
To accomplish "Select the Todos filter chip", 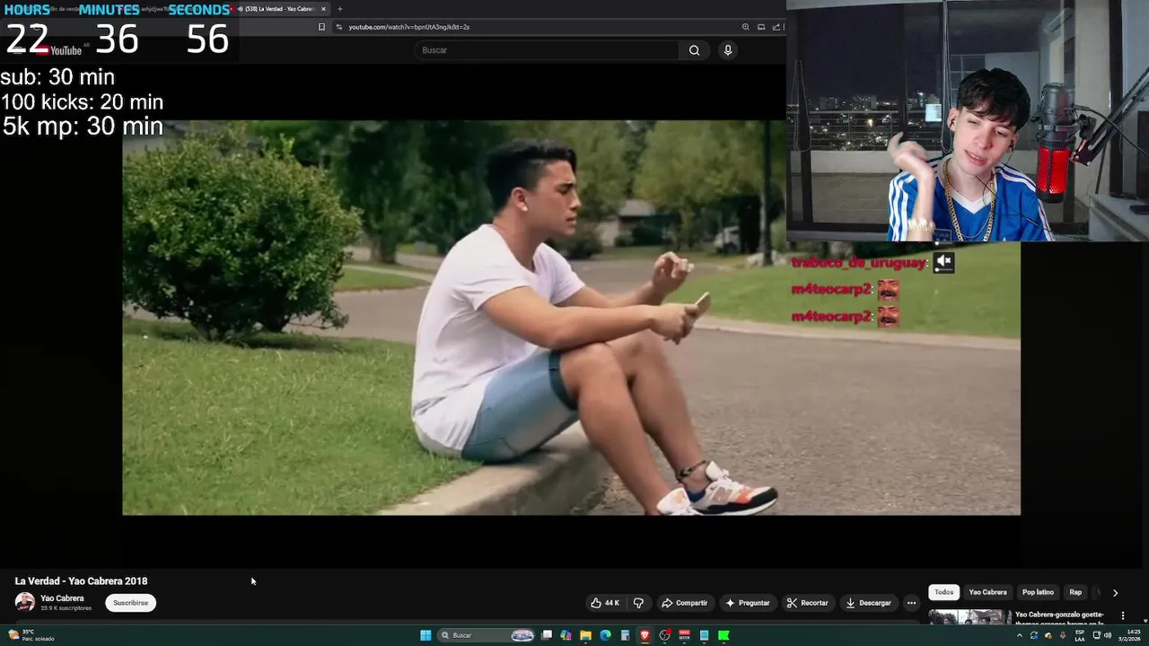I will tap(943, 592).
